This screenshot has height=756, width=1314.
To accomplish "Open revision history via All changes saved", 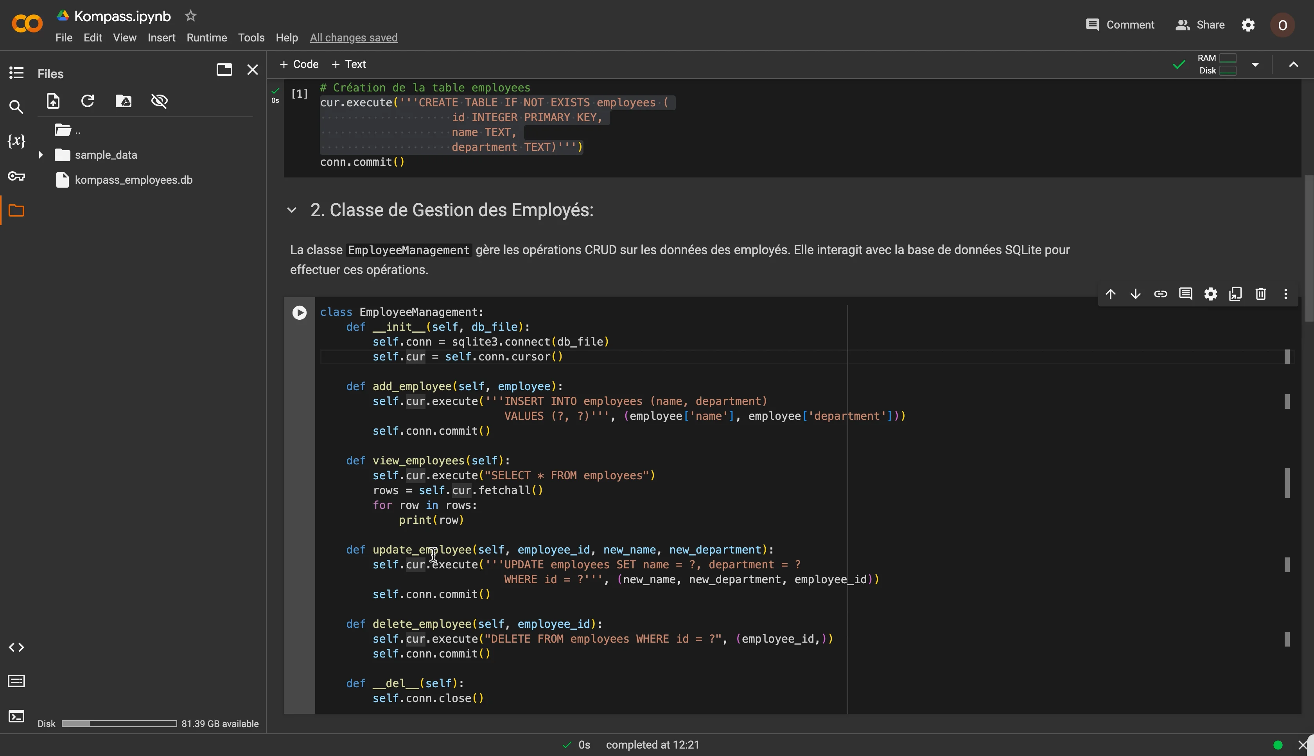I will click(x=353, y=38).
